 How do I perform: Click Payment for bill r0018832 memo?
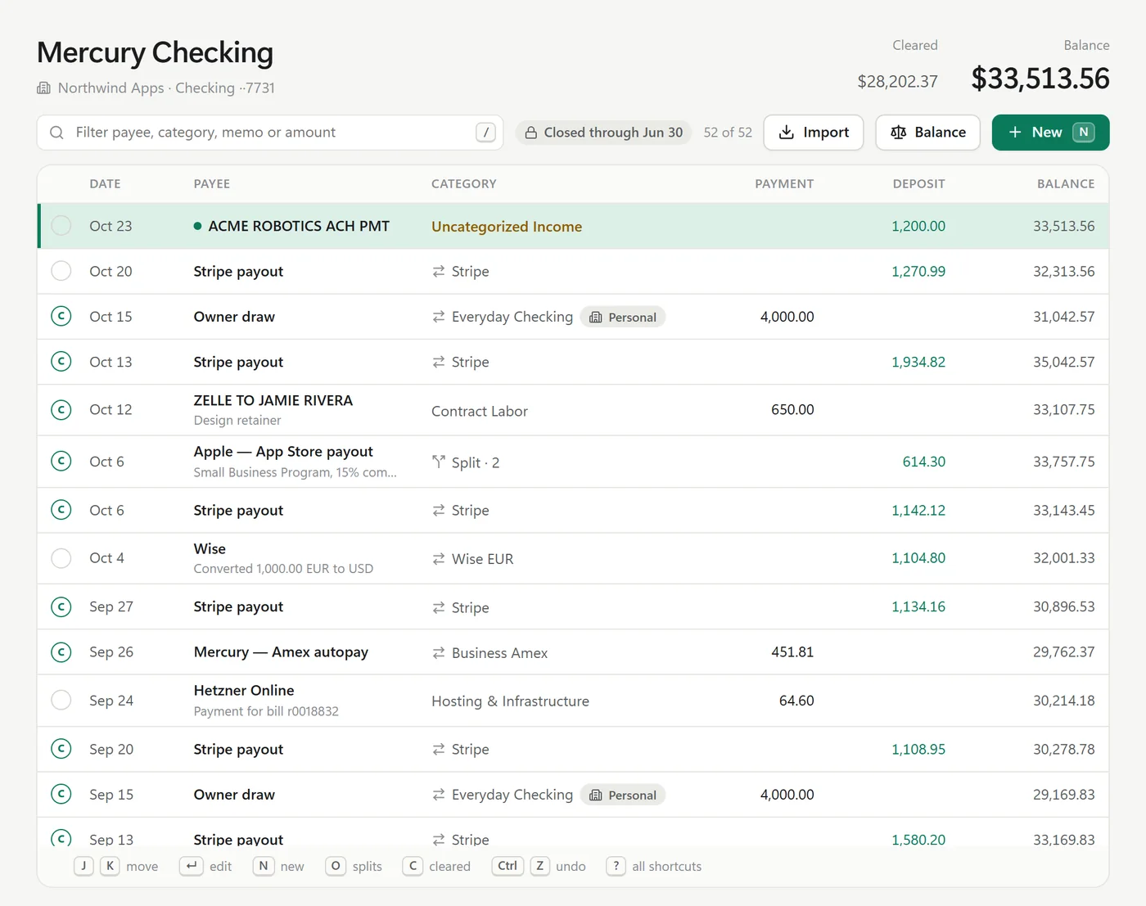(266, 711)
